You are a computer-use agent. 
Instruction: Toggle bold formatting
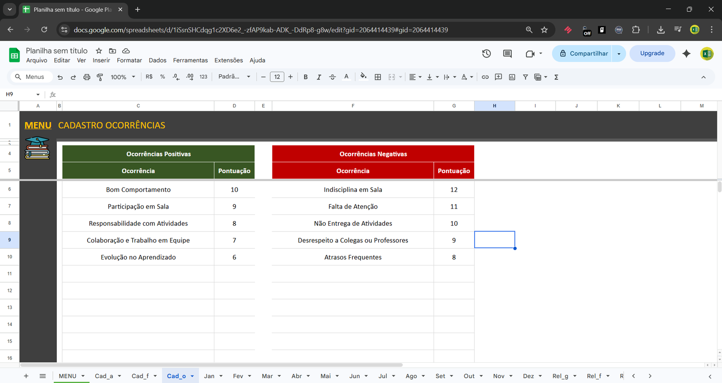coord(305,77)
